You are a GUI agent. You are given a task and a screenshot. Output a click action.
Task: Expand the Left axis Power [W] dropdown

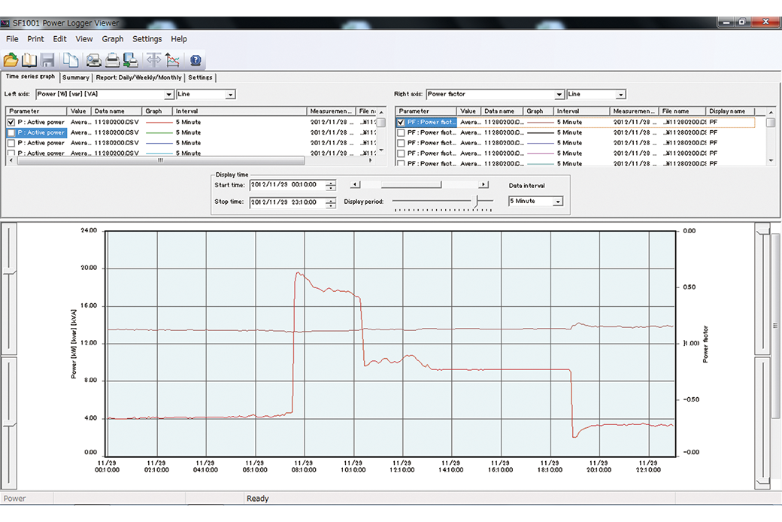coord(169,95)
